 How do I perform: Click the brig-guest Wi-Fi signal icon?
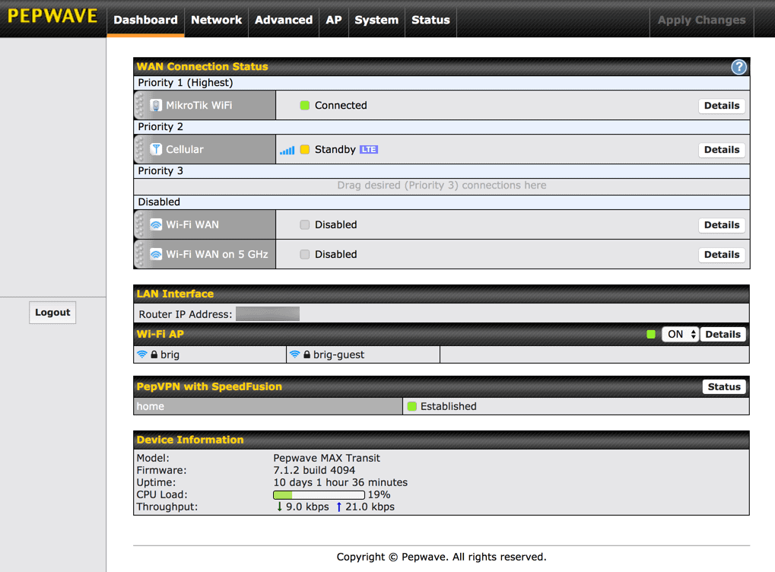click(294, 354)
